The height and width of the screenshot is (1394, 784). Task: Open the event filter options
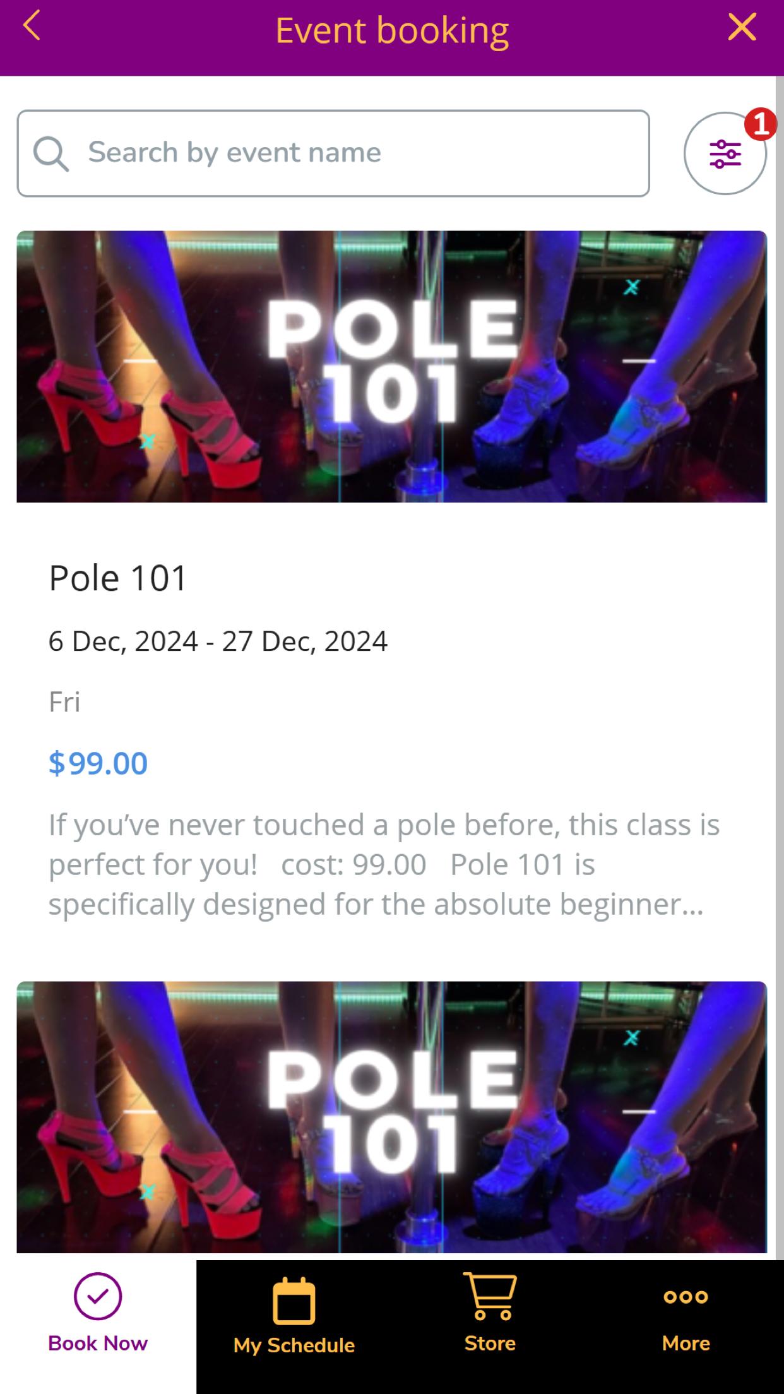pyautogui.click(x=725, y=153)
